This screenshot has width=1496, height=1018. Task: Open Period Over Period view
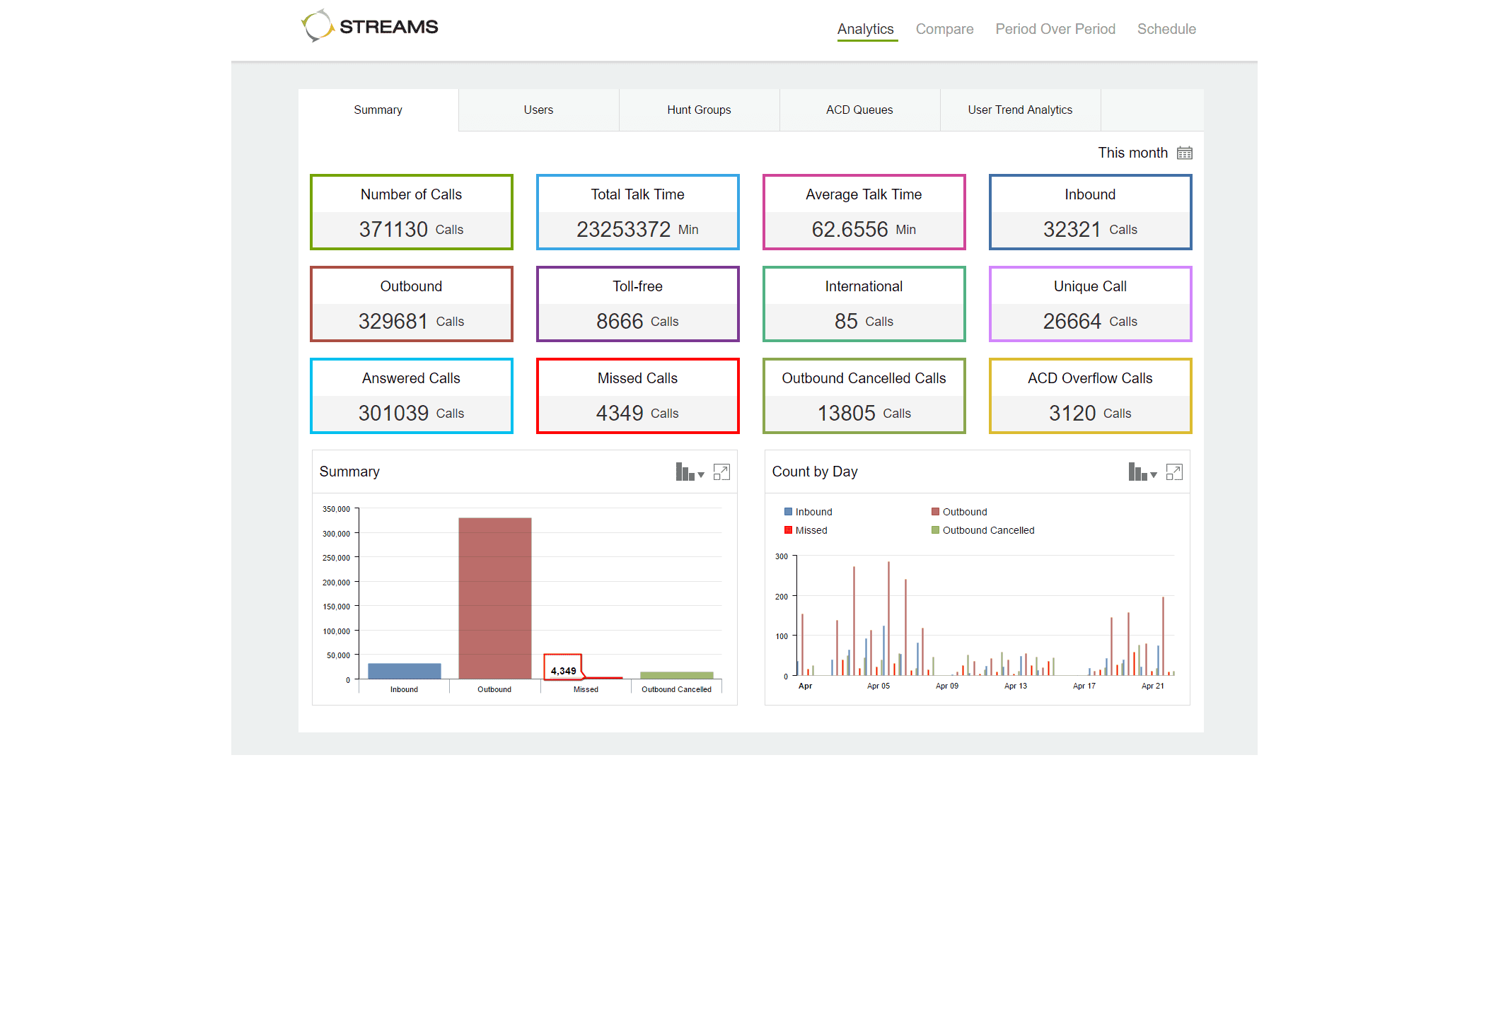1055,29
